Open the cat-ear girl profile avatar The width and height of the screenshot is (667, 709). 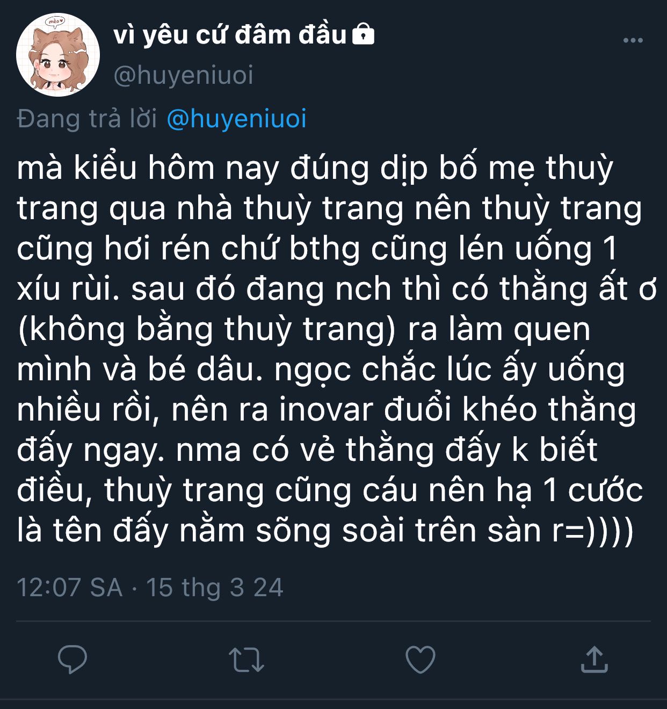pyautogui.click(x=58, y=55)
